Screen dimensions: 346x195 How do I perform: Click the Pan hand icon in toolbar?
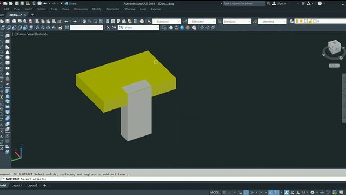pyautogui.click(x=84, y=22)
